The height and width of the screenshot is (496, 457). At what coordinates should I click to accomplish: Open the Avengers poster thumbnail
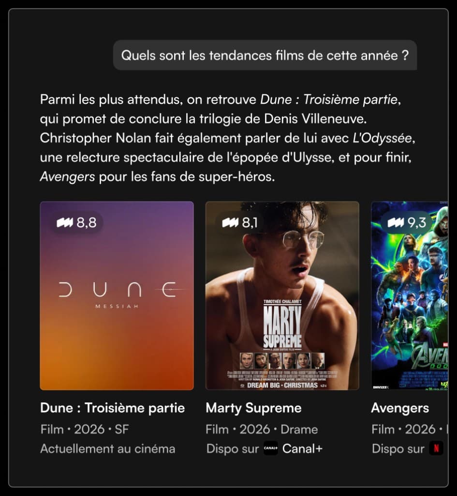[410, 296]
